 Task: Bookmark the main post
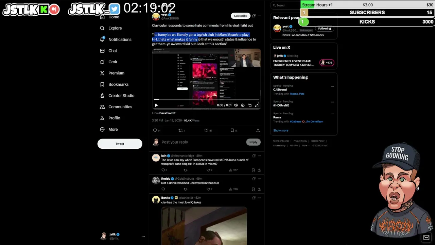click(233, 130)
